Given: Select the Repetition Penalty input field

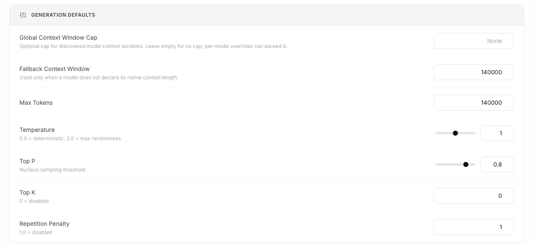Looking at the screenshot, I should pyautogui.click(x=473, y=227).
